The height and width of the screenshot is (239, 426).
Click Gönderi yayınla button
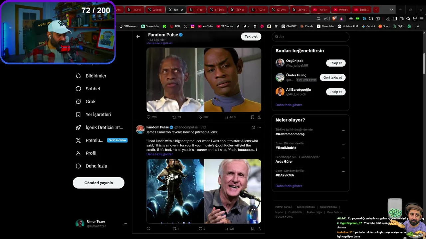(99, 183)
